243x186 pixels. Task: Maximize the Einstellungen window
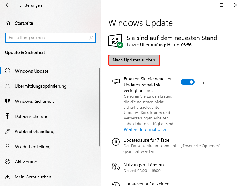click(221, 5)
